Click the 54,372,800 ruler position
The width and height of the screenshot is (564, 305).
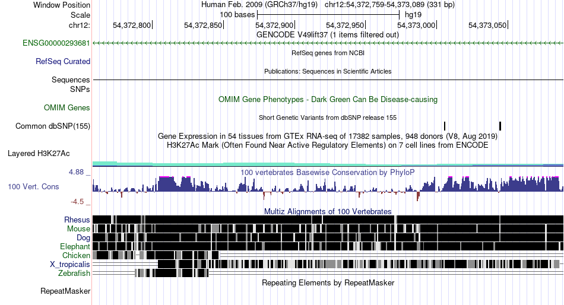pyautogui.click(x=132, y=25)
